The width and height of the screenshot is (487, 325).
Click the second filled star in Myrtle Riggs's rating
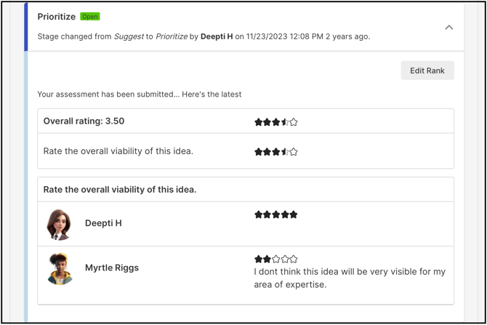(267, 259)
